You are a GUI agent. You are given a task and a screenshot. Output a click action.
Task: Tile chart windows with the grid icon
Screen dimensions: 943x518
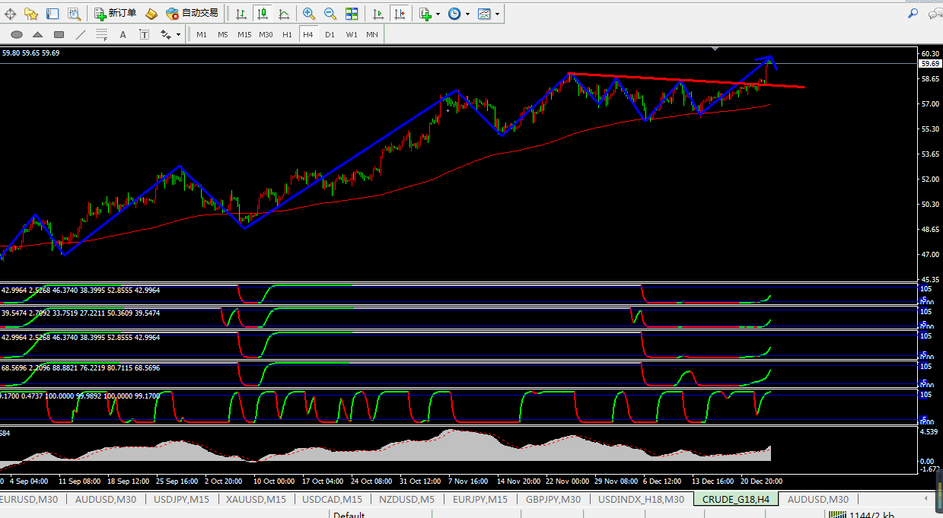(352, 14)
